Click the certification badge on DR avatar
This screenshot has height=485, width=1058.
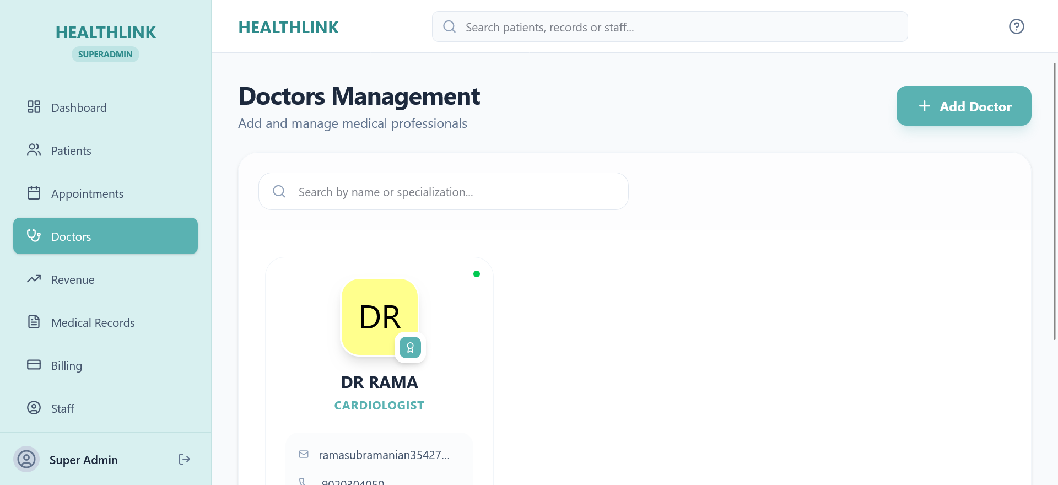tap(410, 348)
